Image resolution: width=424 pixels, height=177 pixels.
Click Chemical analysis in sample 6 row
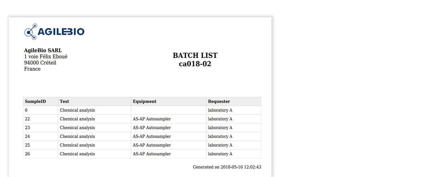(77, 110)
